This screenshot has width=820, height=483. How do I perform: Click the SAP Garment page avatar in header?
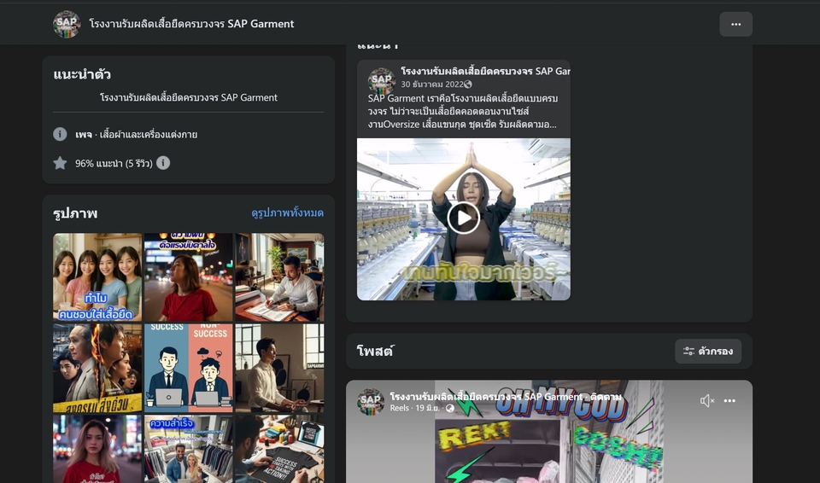[x=67, y=24]
